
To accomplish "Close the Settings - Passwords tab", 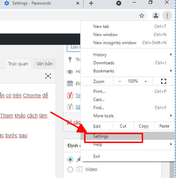I will pos(78,3).
